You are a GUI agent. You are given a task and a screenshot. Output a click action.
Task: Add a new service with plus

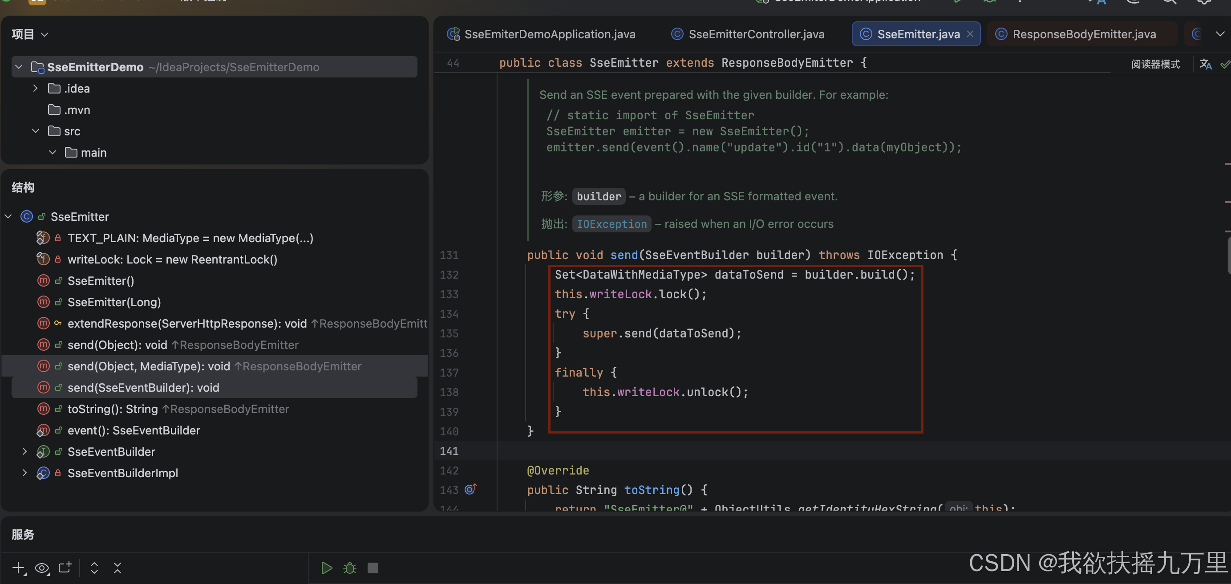tap(19, 568)
